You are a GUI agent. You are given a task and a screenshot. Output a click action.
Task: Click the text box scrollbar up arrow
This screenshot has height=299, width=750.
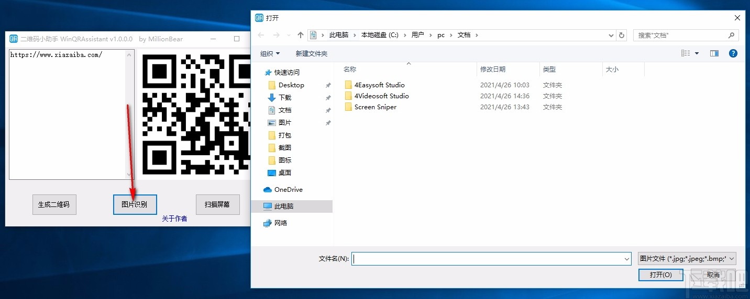(130, 54)
